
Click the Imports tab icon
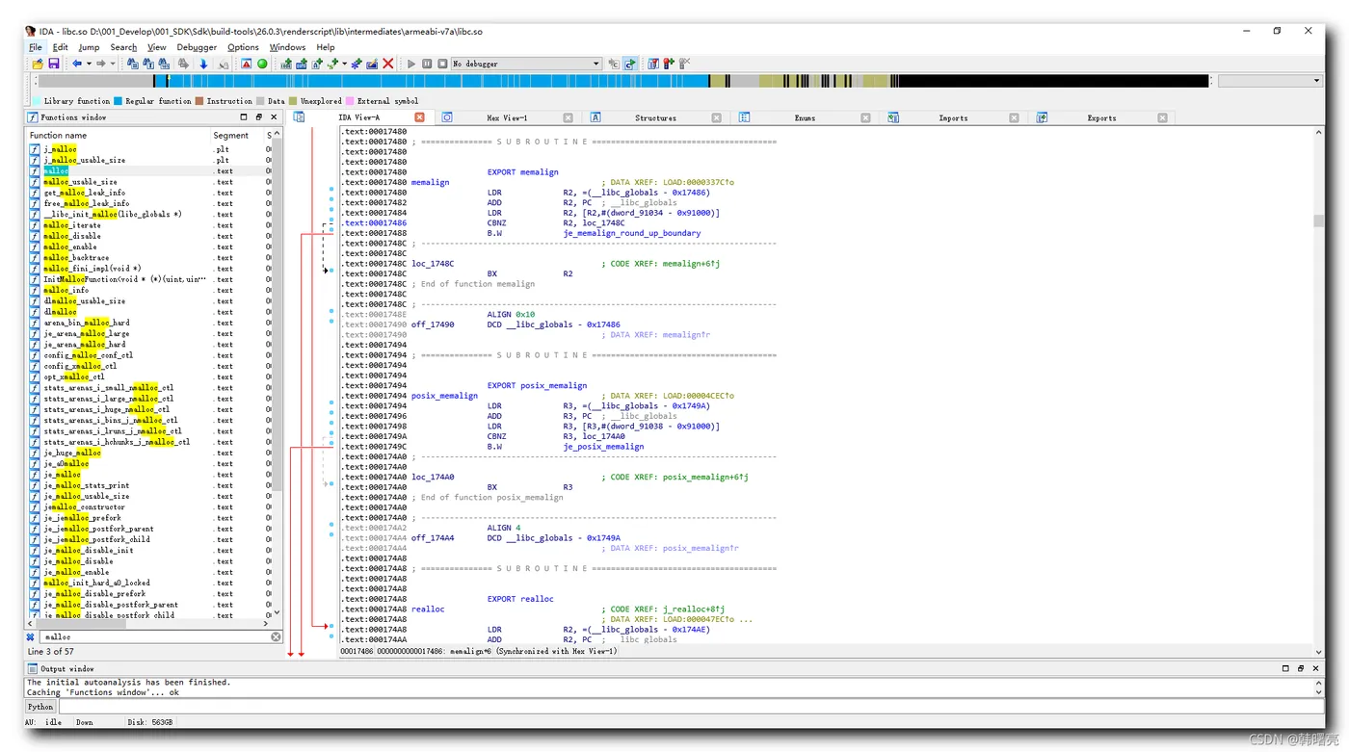(x=893, y=117)
